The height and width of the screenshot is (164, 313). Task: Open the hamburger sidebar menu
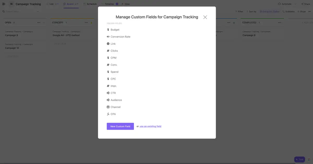pos(4,4)
